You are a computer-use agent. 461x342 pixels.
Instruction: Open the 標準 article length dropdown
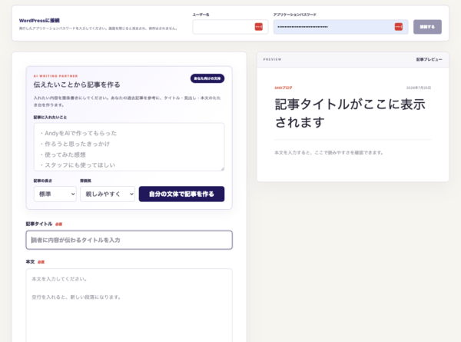(x=55, y=194)
